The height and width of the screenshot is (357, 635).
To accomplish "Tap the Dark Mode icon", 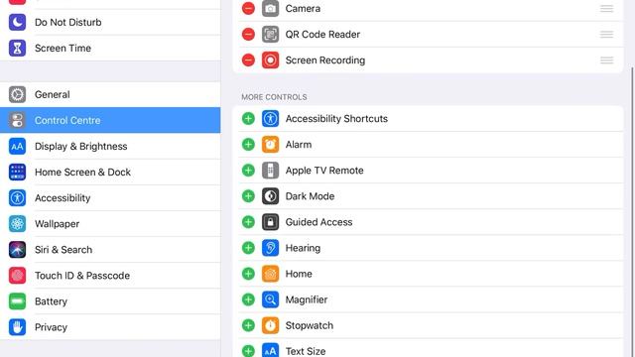I will tap(270, 196).
